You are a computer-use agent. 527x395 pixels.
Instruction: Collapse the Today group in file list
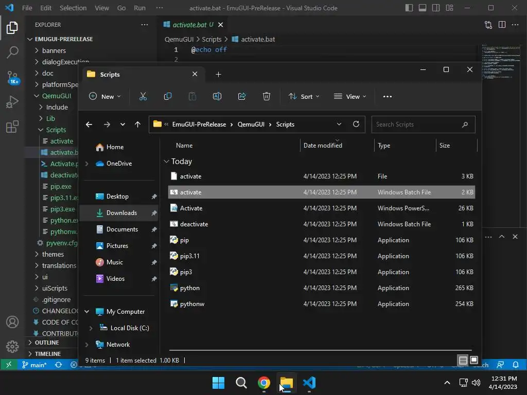pyautogui.click(x=166, y=161)
